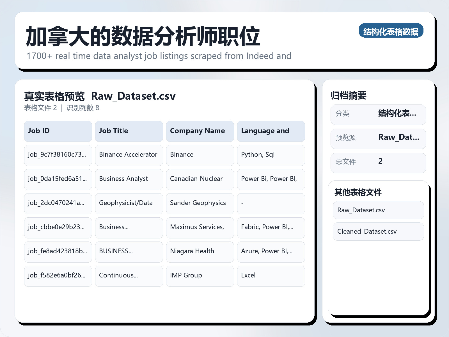Select the Niagara Health company cell

(200, 252)
